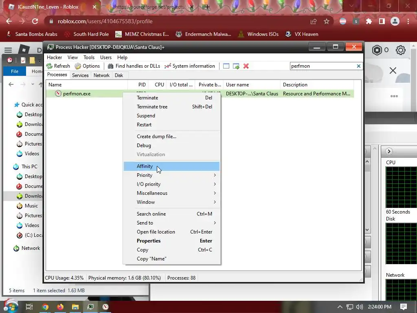Select Suspend in the context menu
The width and height of the screenshot is (417, 313).
point(171,116)
